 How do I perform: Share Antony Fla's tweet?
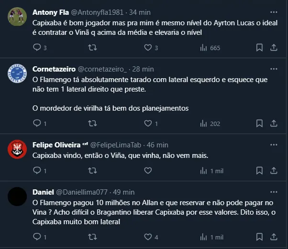point(274,47)
